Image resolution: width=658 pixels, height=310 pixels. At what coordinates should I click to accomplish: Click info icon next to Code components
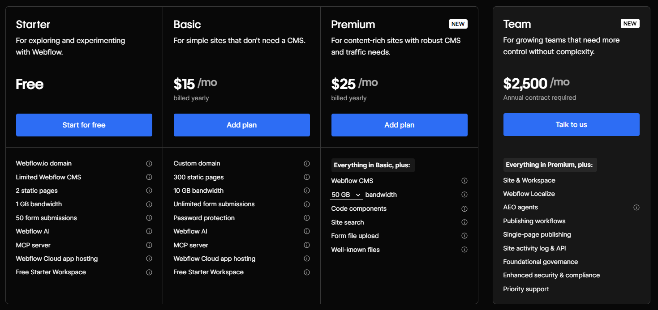(x=464, y=209)
